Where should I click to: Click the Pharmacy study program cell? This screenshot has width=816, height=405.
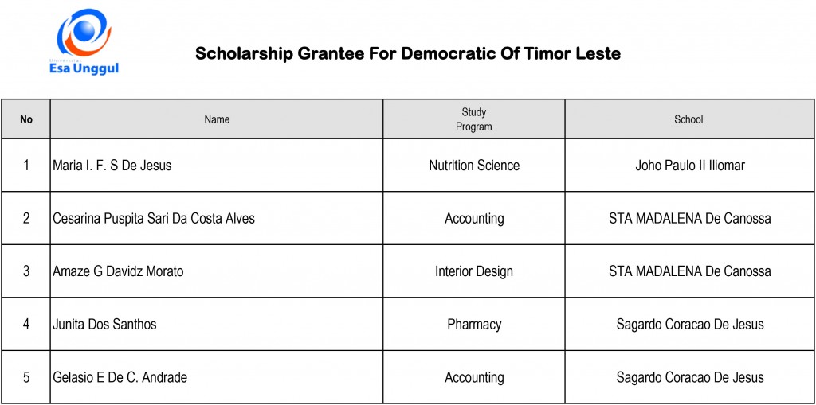(x=474, y=325)
